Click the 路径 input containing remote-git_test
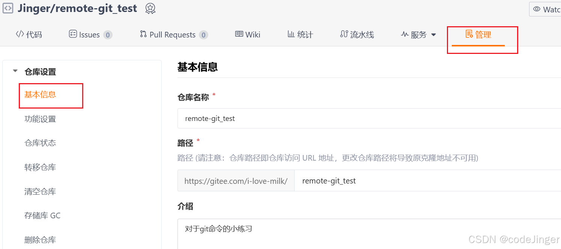This screenshot has width=561, height=249. pos(428,180)
